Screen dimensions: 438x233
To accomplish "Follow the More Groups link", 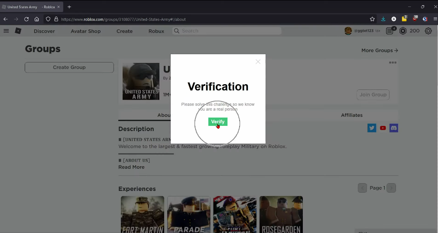I will point(380,50).
